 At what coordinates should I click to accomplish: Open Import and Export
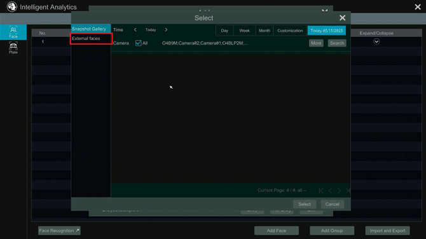pos(387,231)
